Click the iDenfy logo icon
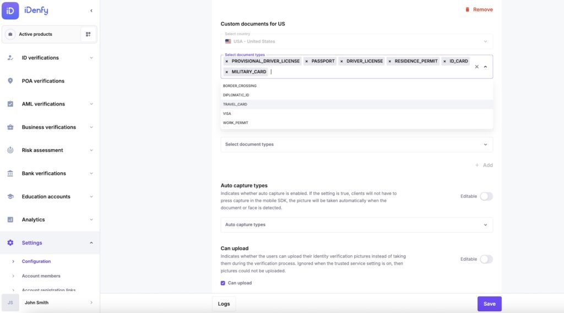 10,10
